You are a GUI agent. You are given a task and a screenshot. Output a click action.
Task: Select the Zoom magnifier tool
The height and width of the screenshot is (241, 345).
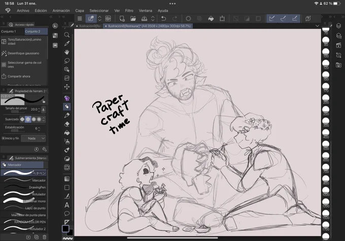pos(67,35)
